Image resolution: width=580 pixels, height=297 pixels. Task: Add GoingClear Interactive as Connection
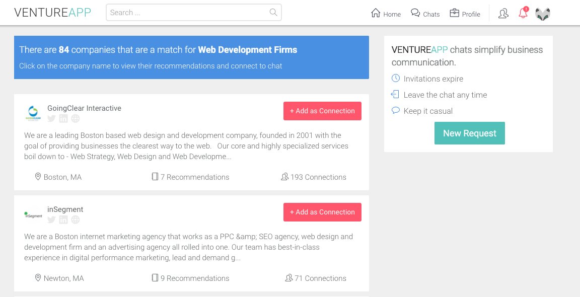pyautogui.click(x=322, y=111)
